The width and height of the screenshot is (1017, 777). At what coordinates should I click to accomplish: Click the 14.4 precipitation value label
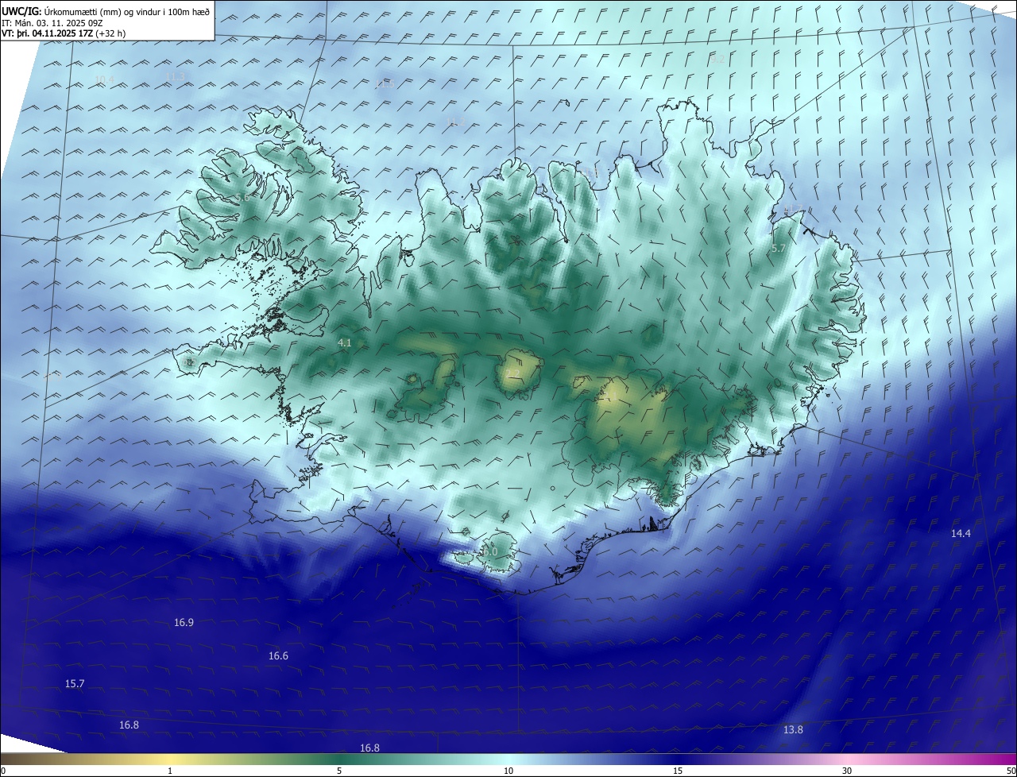tap(961, 533)
